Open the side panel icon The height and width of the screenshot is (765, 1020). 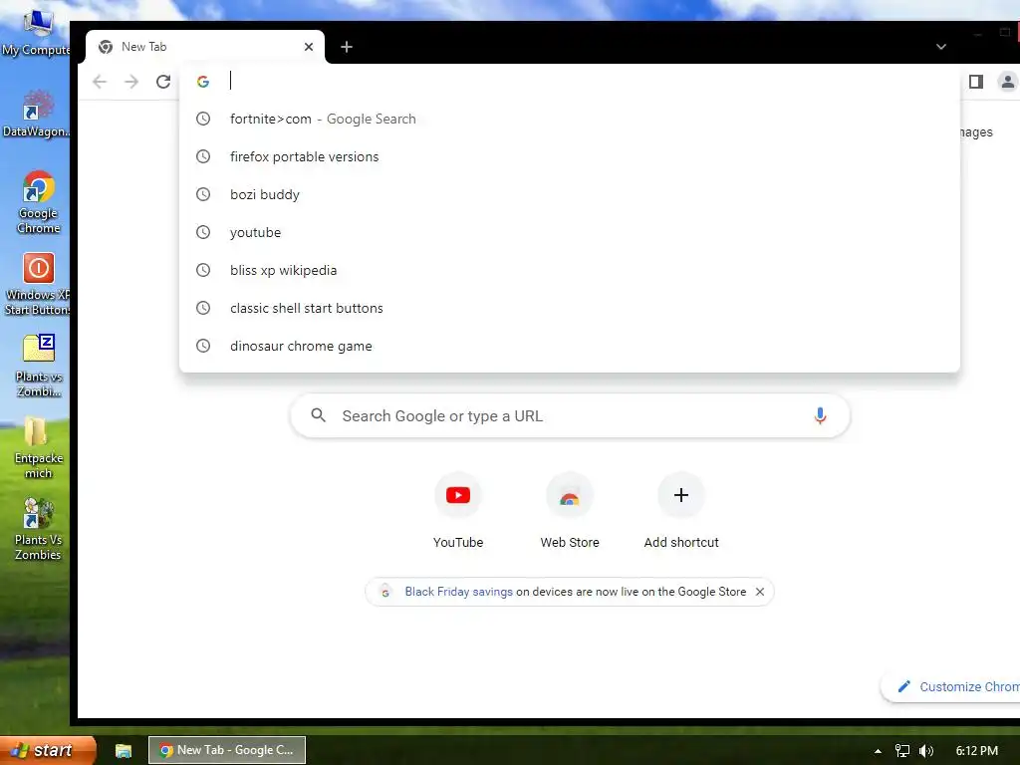[976, 82]
